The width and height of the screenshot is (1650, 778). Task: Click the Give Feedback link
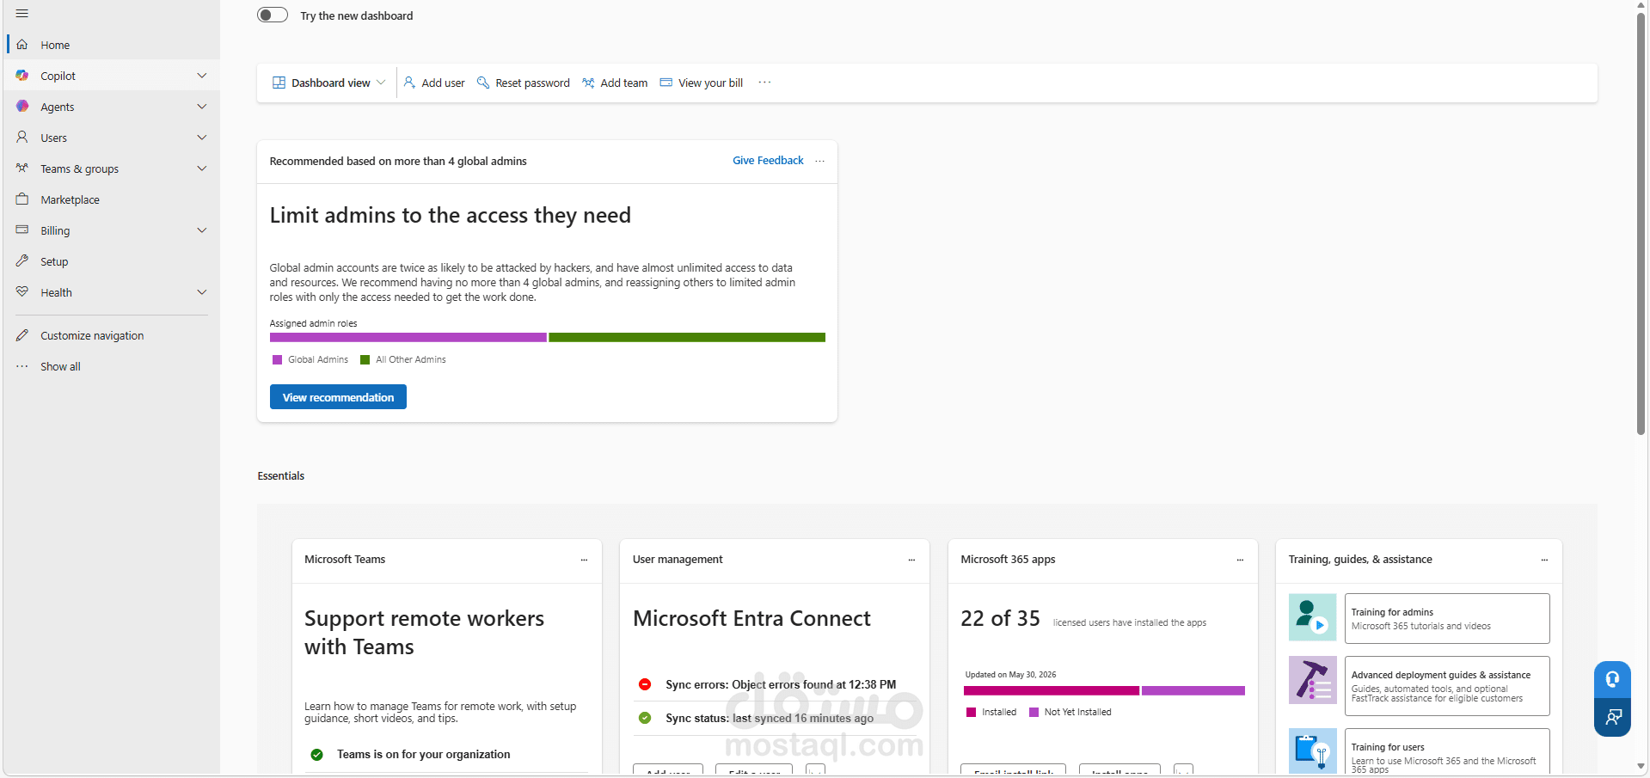768,161
